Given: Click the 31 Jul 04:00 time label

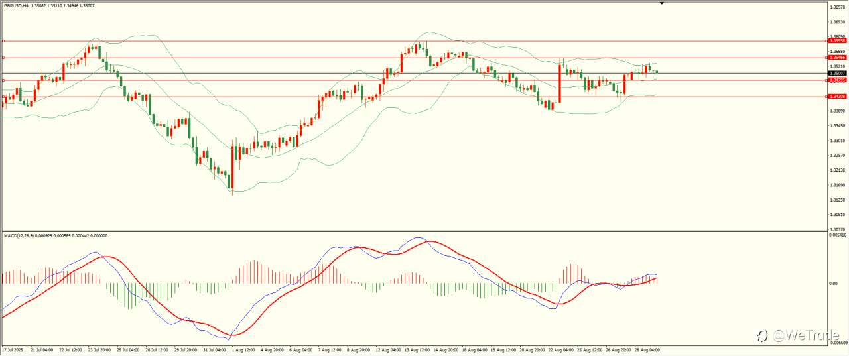Looking at the screenshot, I should point(214,349).
